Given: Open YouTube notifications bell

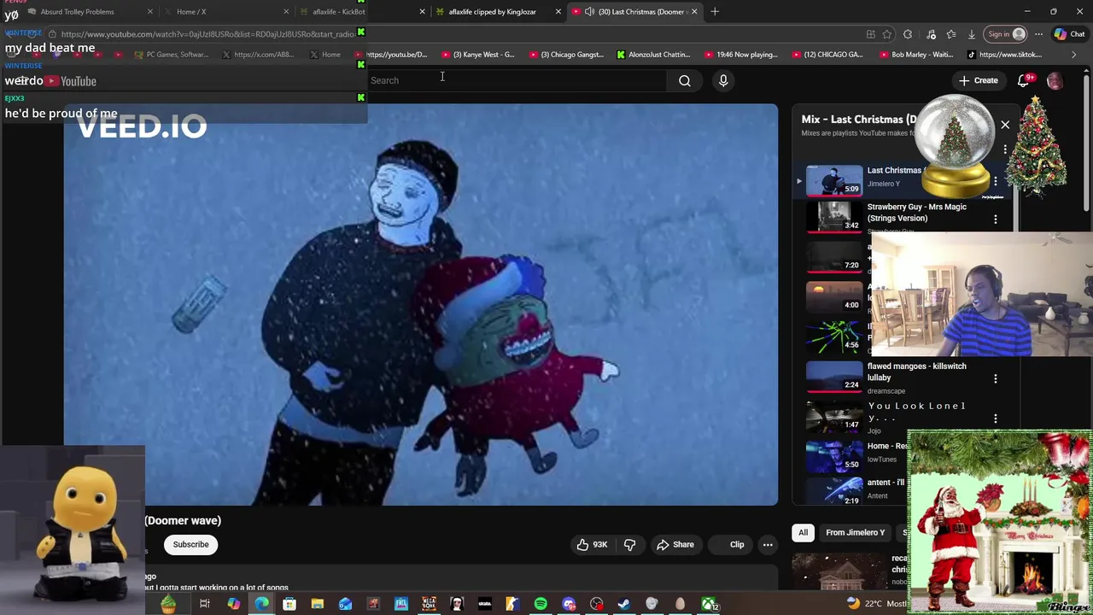Looking at the screenshot, I should coord(1024,80).
